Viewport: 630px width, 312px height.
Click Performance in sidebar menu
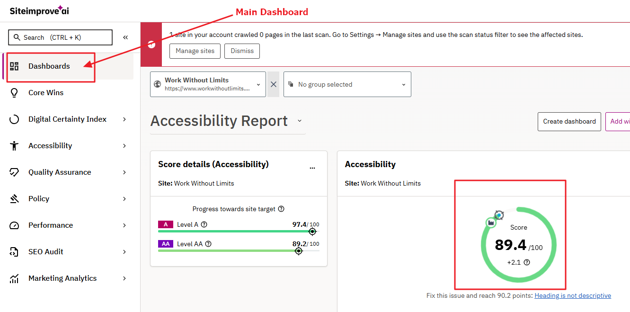click(69, 225)
